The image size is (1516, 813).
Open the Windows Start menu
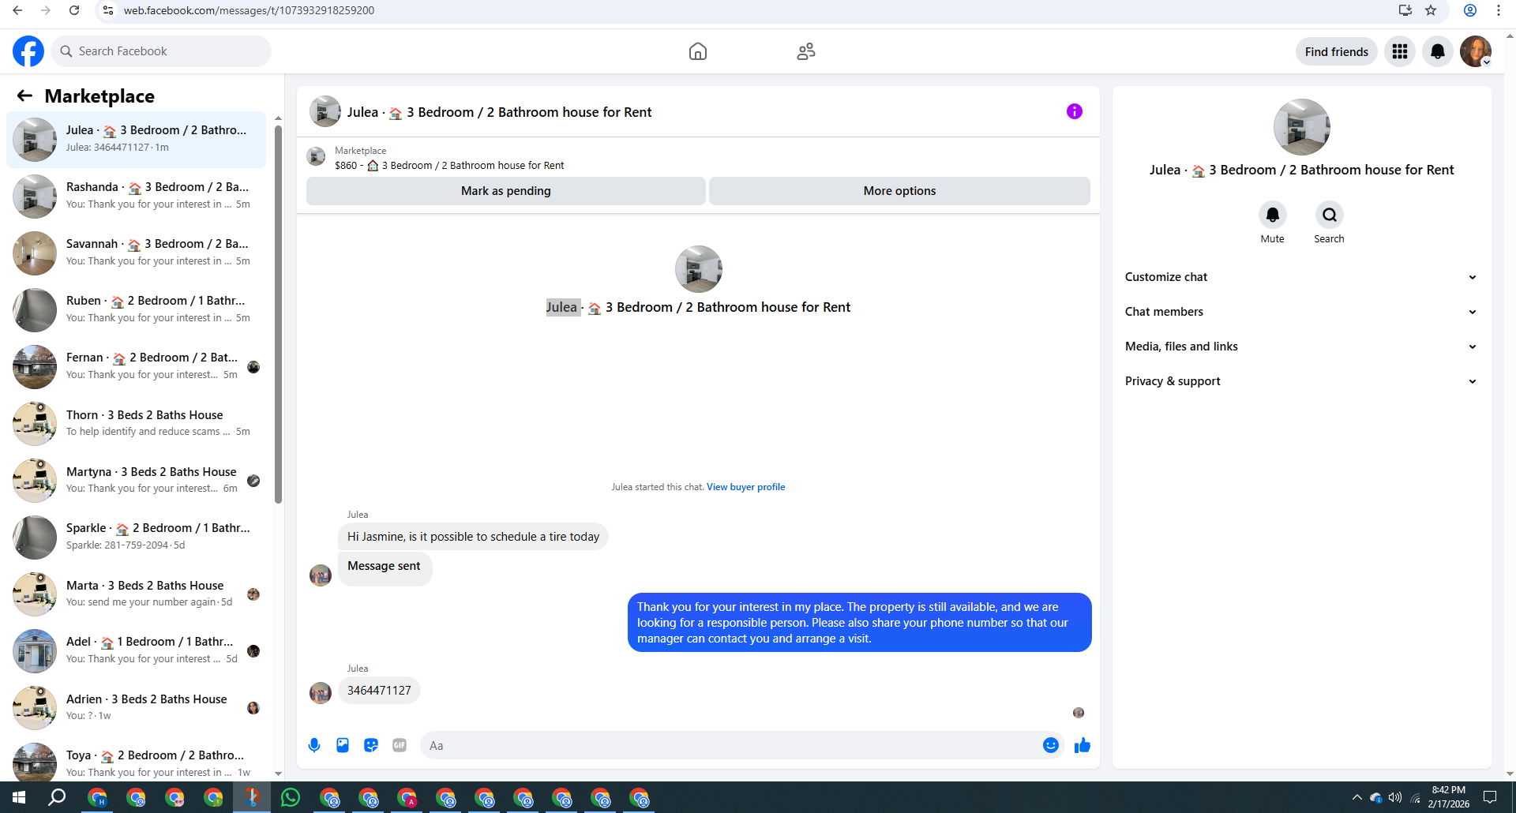pos(19,797)
